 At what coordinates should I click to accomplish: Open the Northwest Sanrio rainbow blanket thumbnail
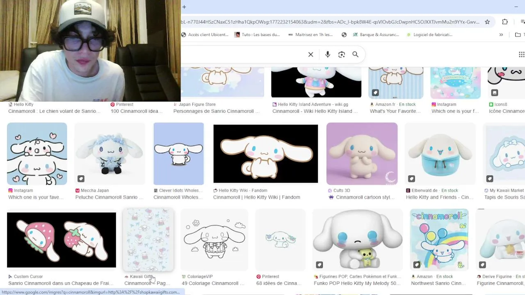[439, 240]
